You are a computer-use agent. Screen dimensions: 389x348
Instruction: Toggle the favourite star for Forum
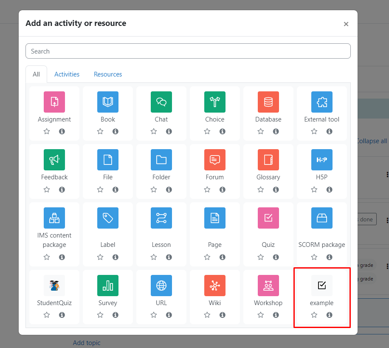pyautogui.click(x=207, y=190)
